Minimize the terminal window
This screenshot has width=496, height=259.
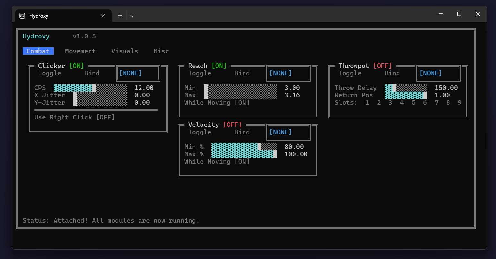coord(441,14)
